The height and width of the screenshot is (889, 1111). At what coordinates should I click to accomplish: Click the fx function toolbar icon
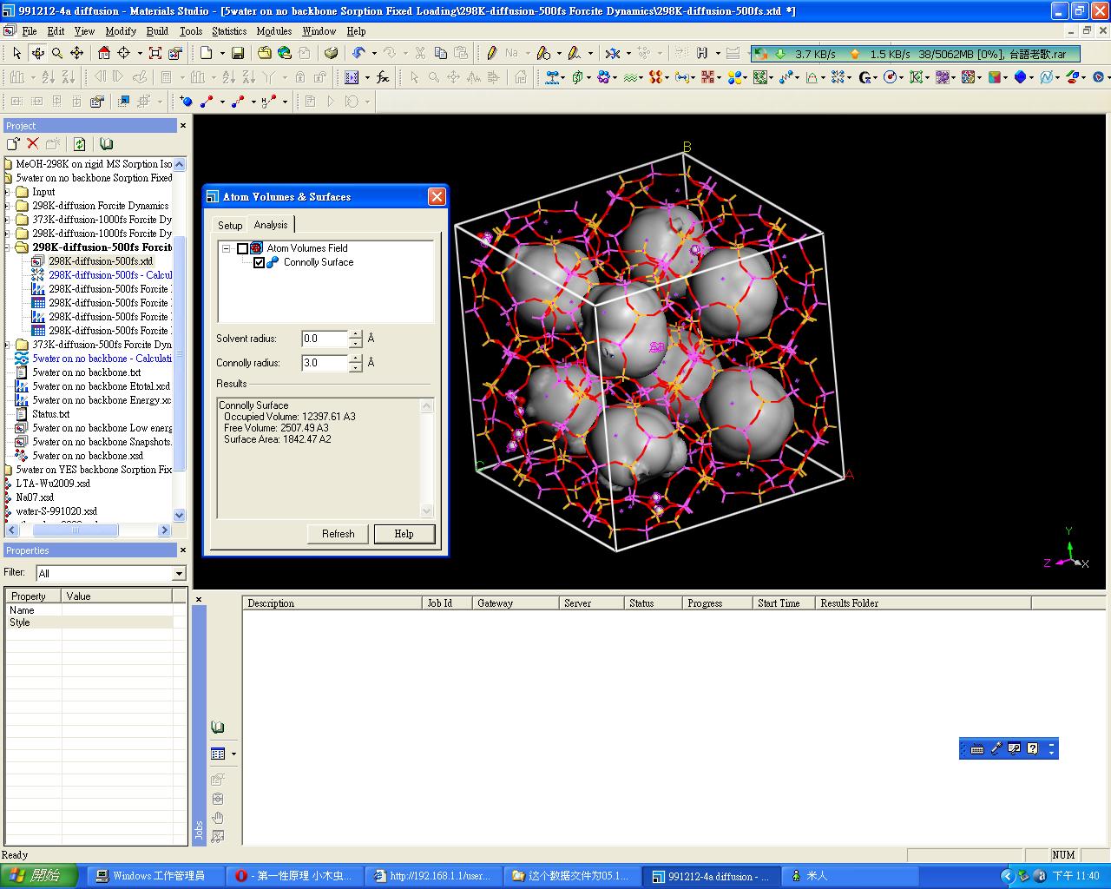click(383, 77)
